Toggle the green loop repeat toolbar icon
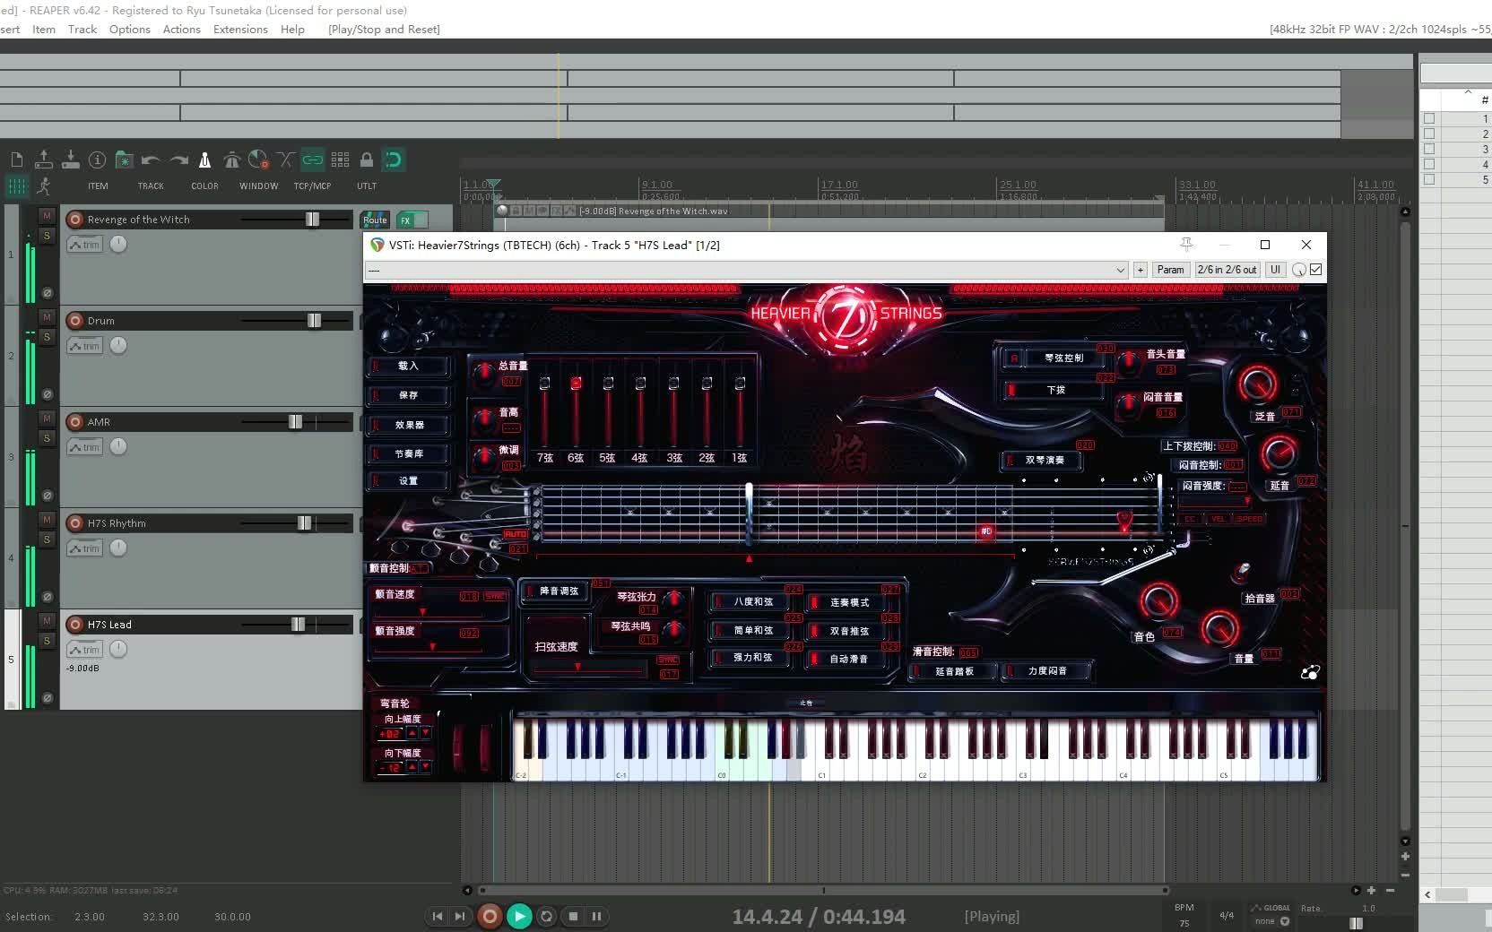Screen dimensions: 1492x932 click(x=393, y=160)
